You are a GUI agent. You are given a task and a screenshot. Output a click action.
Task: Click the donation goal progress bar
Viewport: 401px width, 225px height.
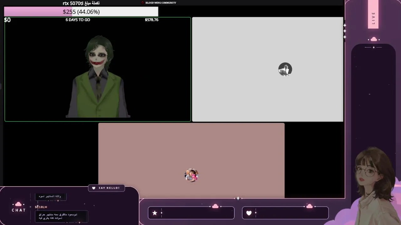(81, 12)
